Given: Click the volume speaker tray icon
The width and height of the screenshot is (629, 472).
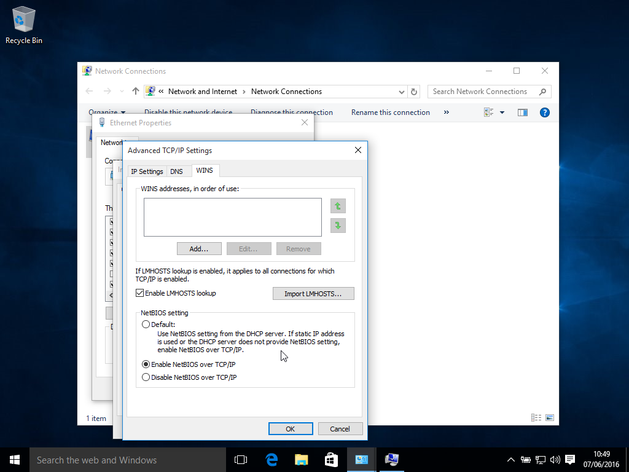Looking at the screenshot, I should (x=555, y=460).
